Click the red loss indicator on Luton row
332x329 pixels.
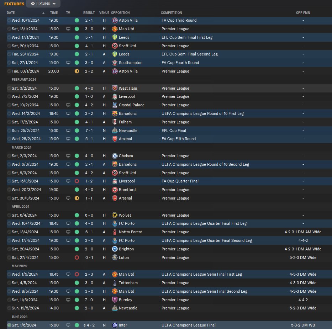(77, 258)
